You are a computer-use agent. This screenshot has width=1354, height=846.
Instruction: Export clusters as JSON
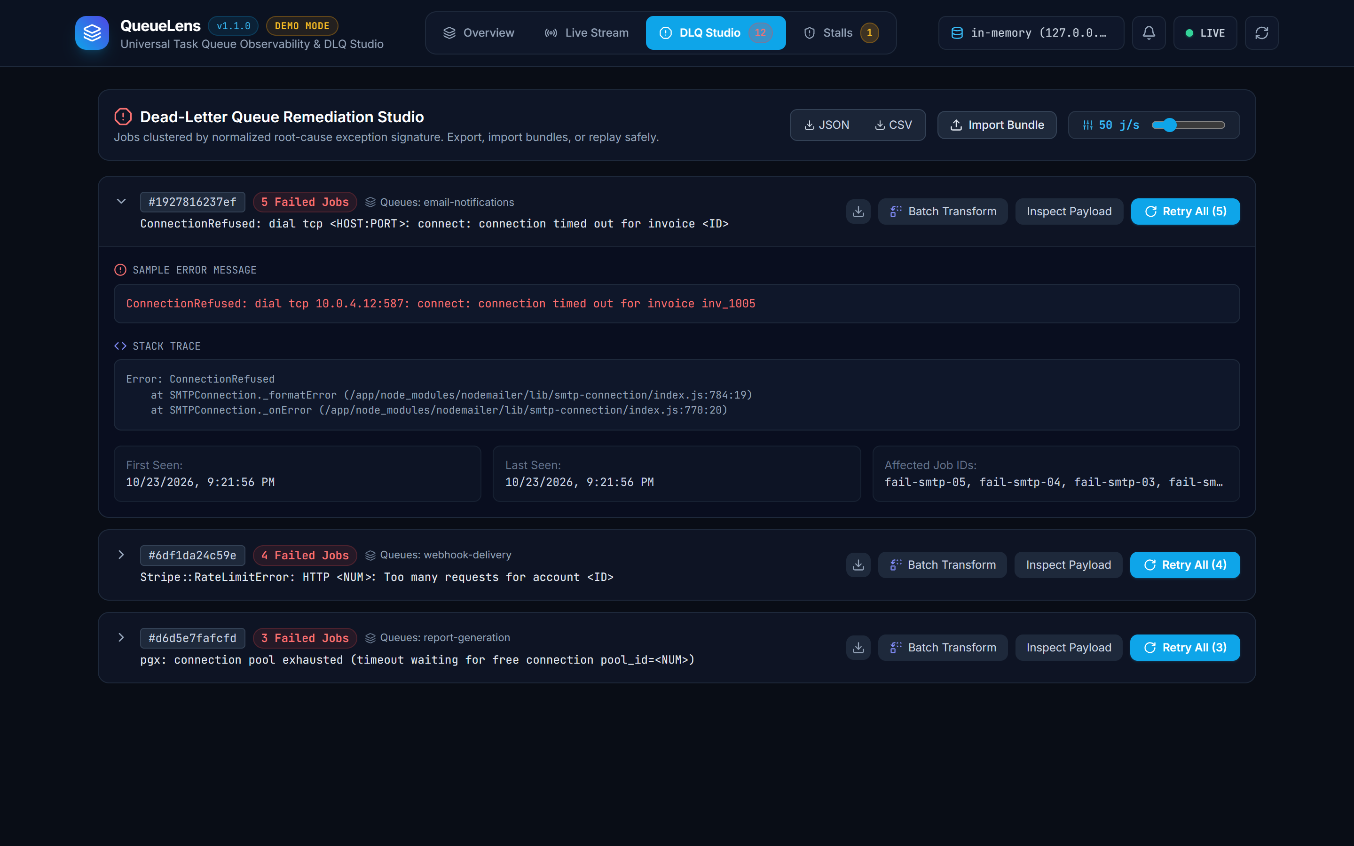[x=827, y=125]
